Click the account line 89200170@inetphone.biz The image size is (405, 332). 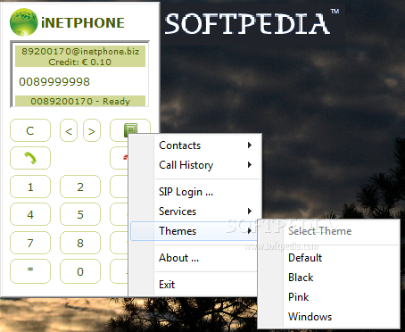click(x=80, y=51)
